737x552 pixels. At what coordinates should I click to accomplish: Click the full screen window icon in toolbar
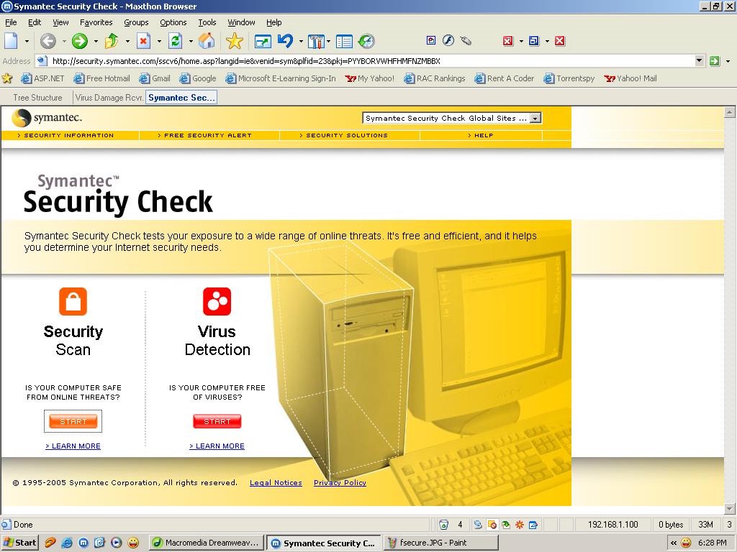[263, 41]
